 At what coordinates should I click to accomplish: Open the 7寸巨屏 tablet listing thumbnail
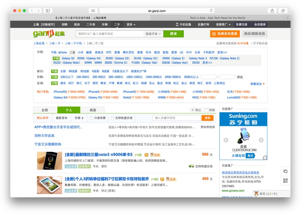[49, 185]
